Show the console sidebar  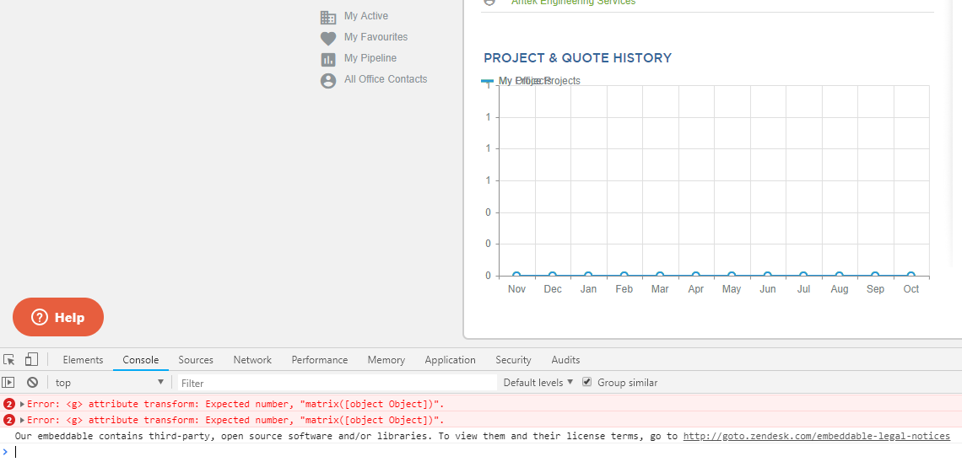8,383
